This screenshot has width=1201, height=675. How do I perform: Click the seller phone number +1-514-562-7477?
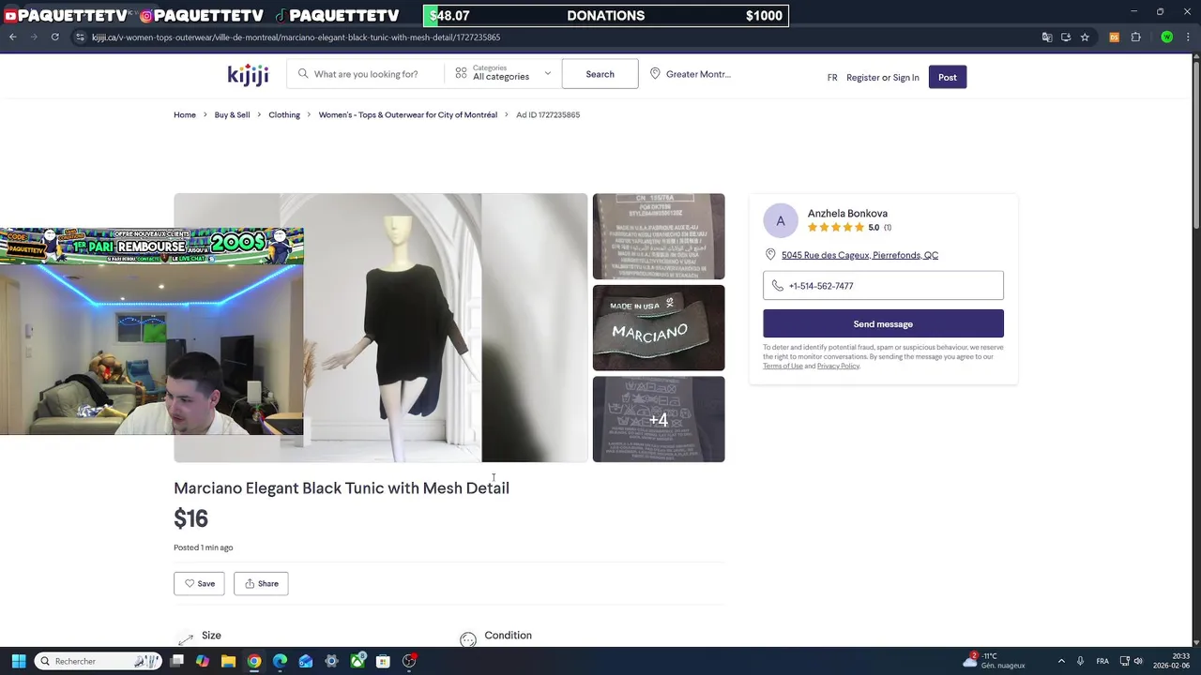[883, 286]
